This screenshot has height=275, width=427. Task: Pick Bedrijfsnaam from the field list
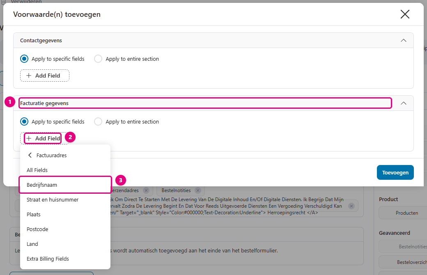coord(65,185)
